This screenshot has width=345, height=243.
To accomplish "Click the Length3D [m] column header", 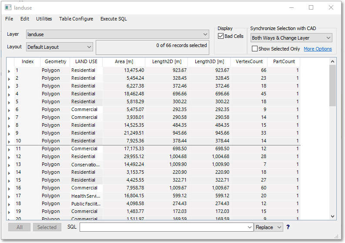I will 209,61.
